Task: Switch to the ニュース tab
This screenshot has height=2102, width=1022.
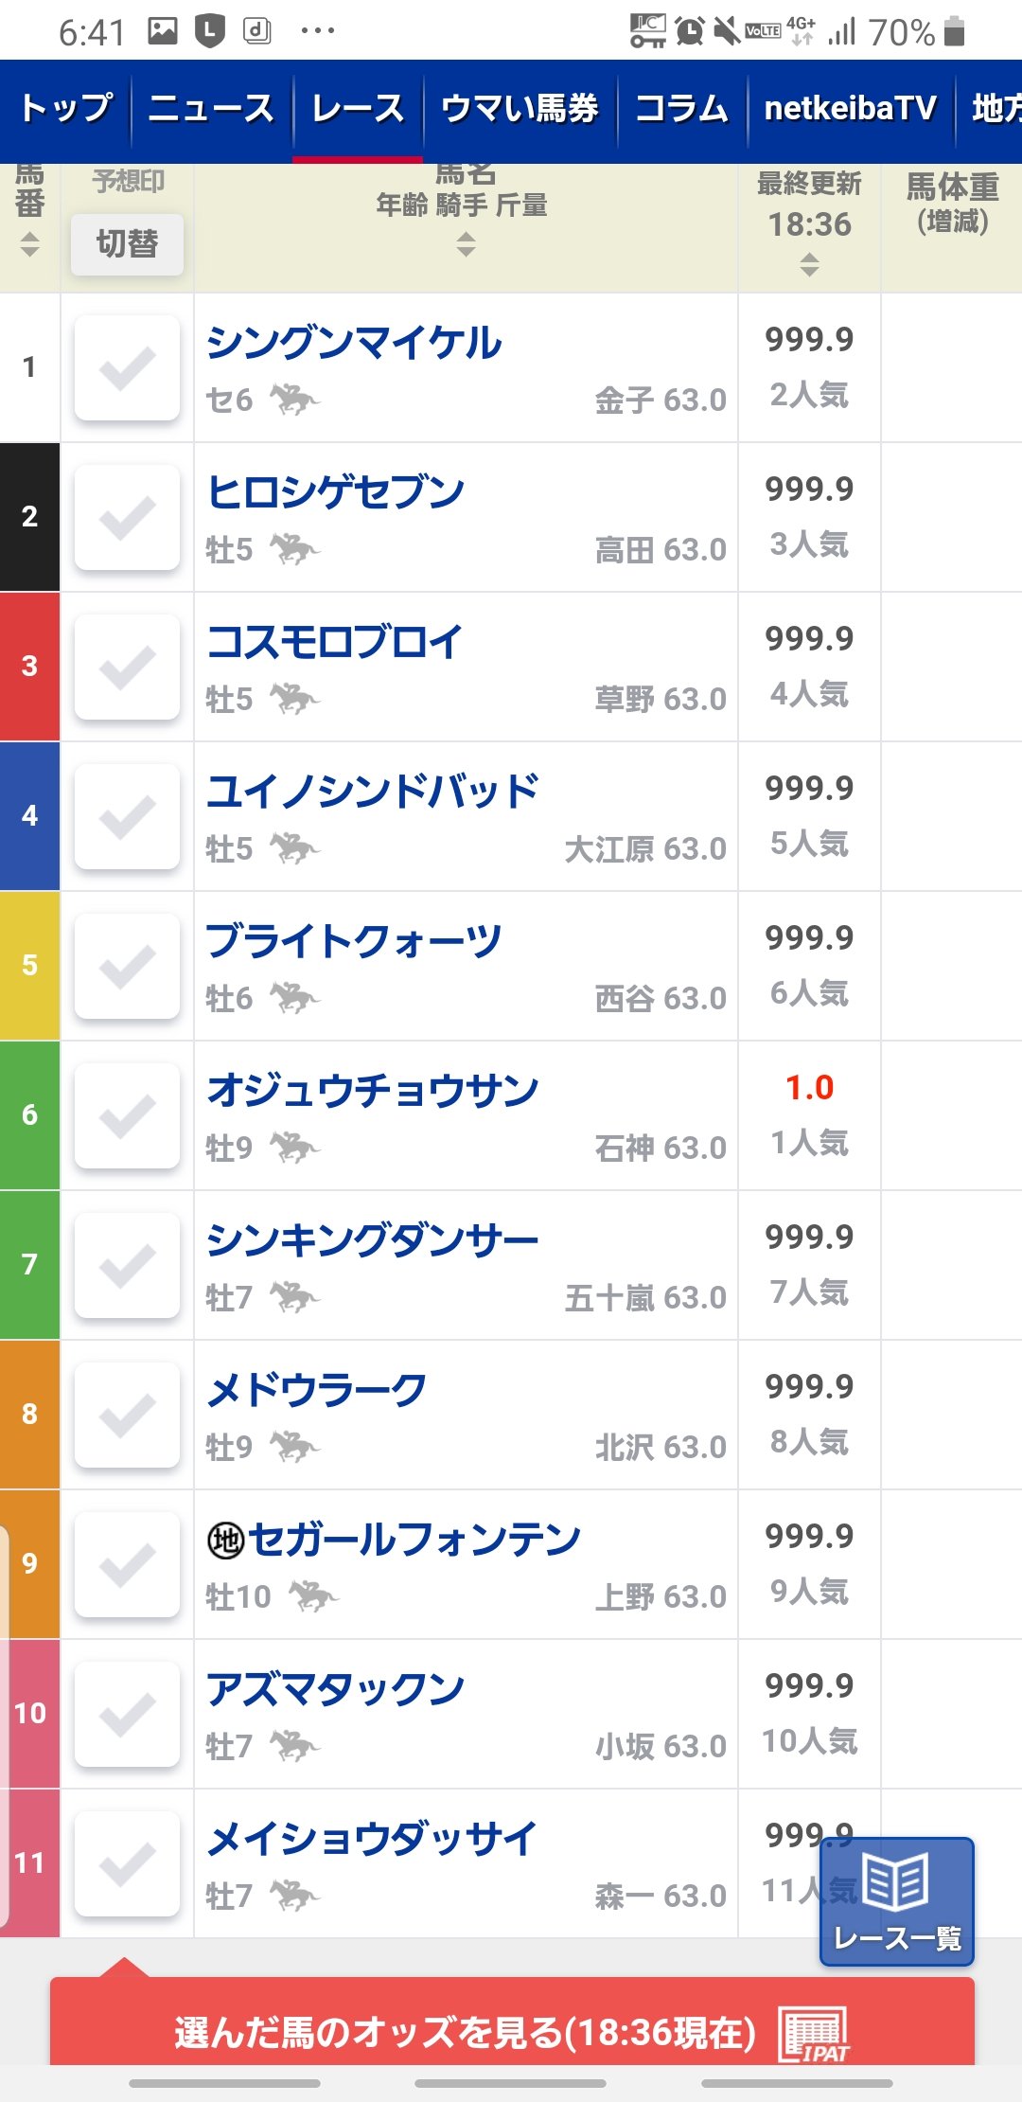Action: pyautogui.click(x=211, y=109)
